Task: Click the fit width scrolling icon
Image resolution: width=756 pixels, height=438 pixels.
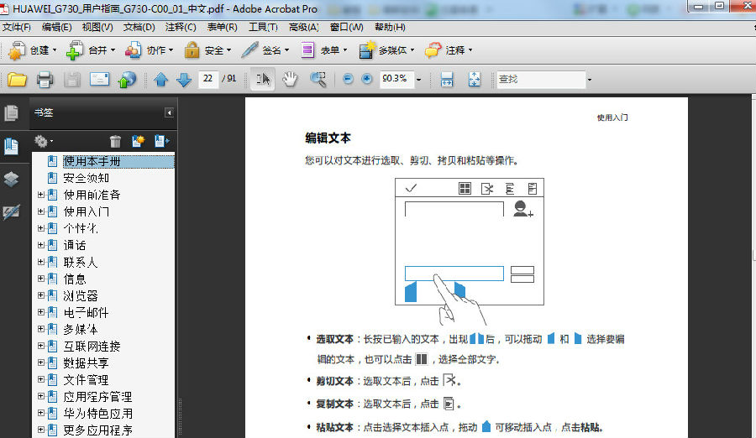Action: [447, 79]
